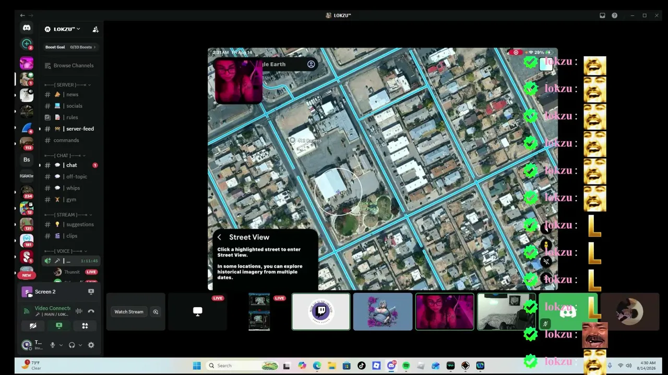
Task: Select the purple roses avatar participant tile
Action: point(383,312)
